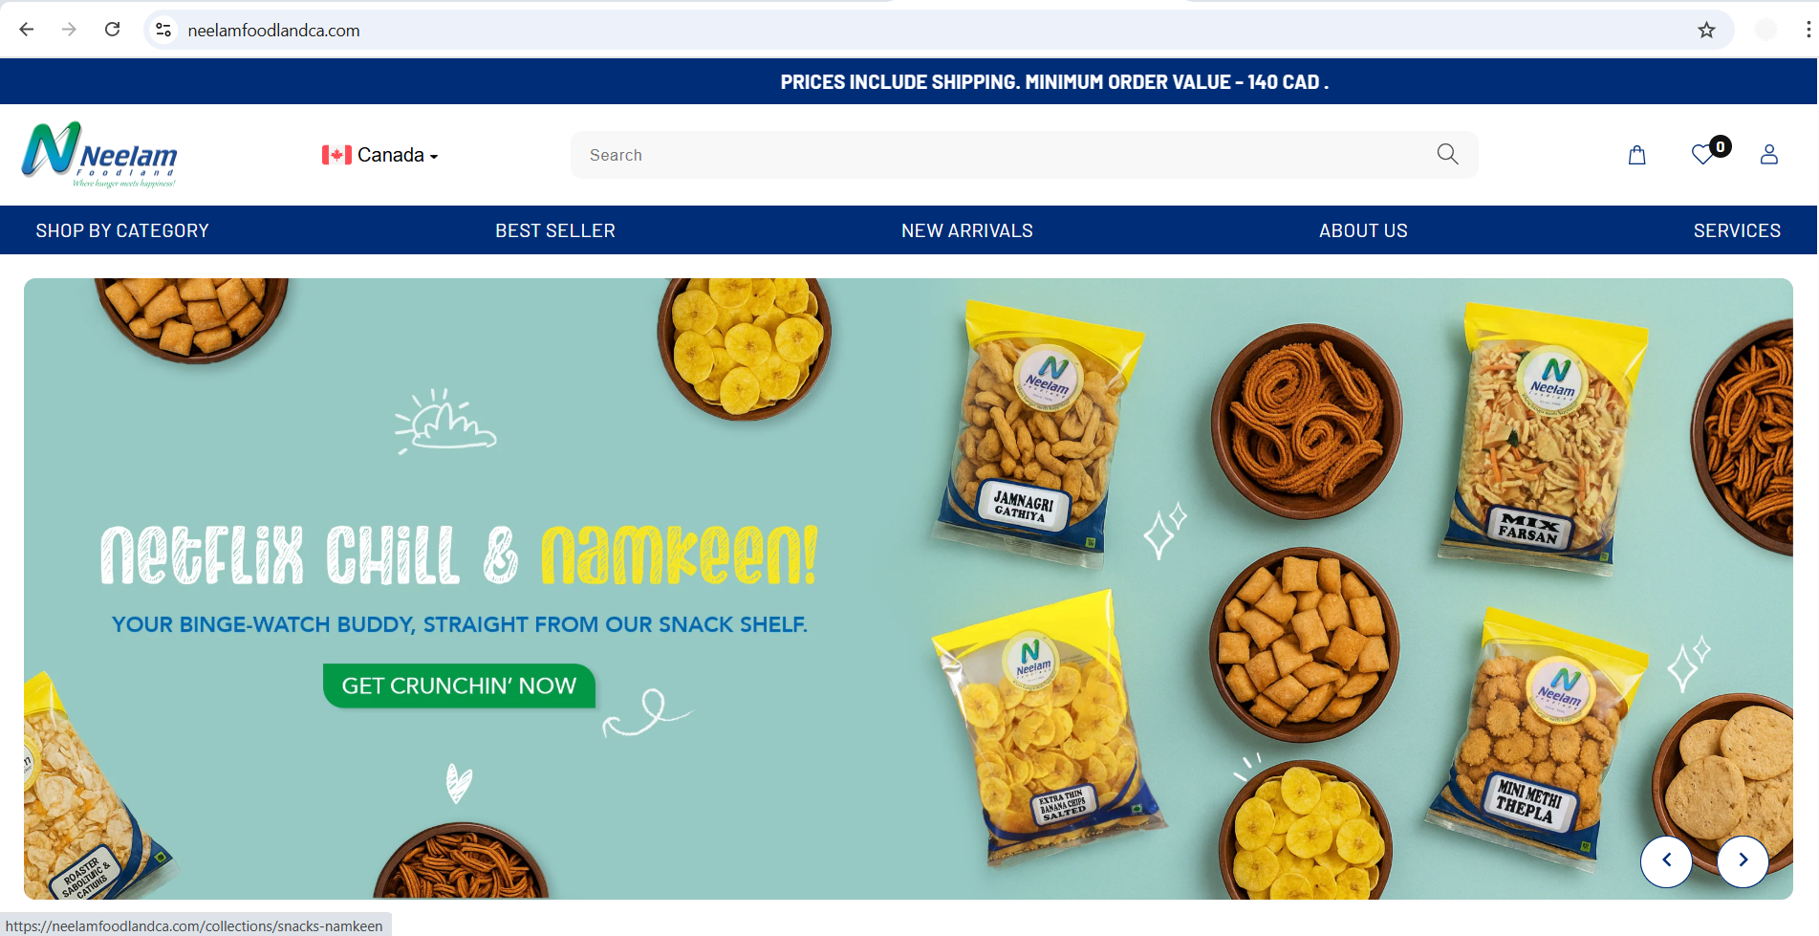Expand the Canada country dropdown
The width and height of the screenshot is (1819, 936).
[379, 155]
